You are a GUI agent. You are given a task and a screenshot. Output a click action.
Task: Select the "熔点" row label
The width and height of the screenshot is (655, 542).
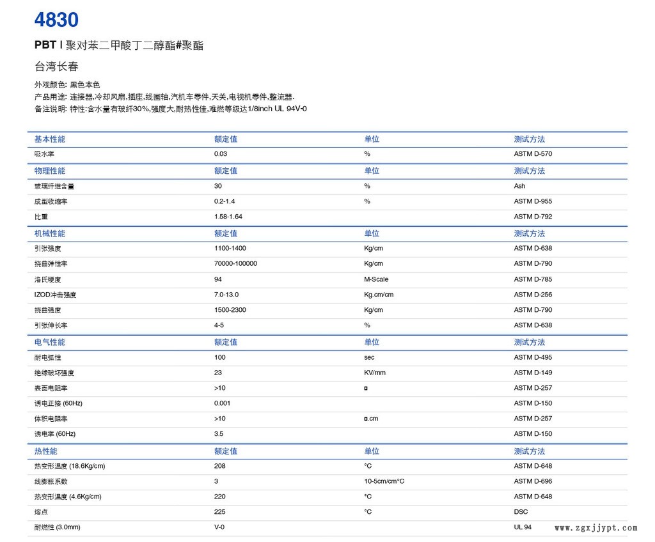[41, 513]
